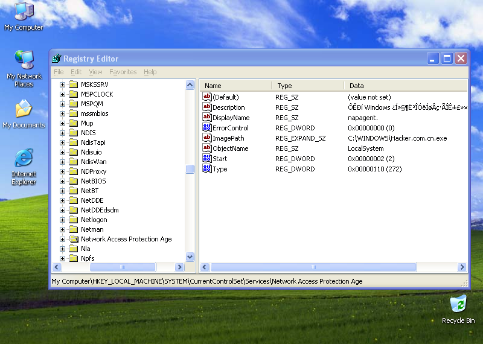
Task: Open the File menu
Action: (59, 72)
